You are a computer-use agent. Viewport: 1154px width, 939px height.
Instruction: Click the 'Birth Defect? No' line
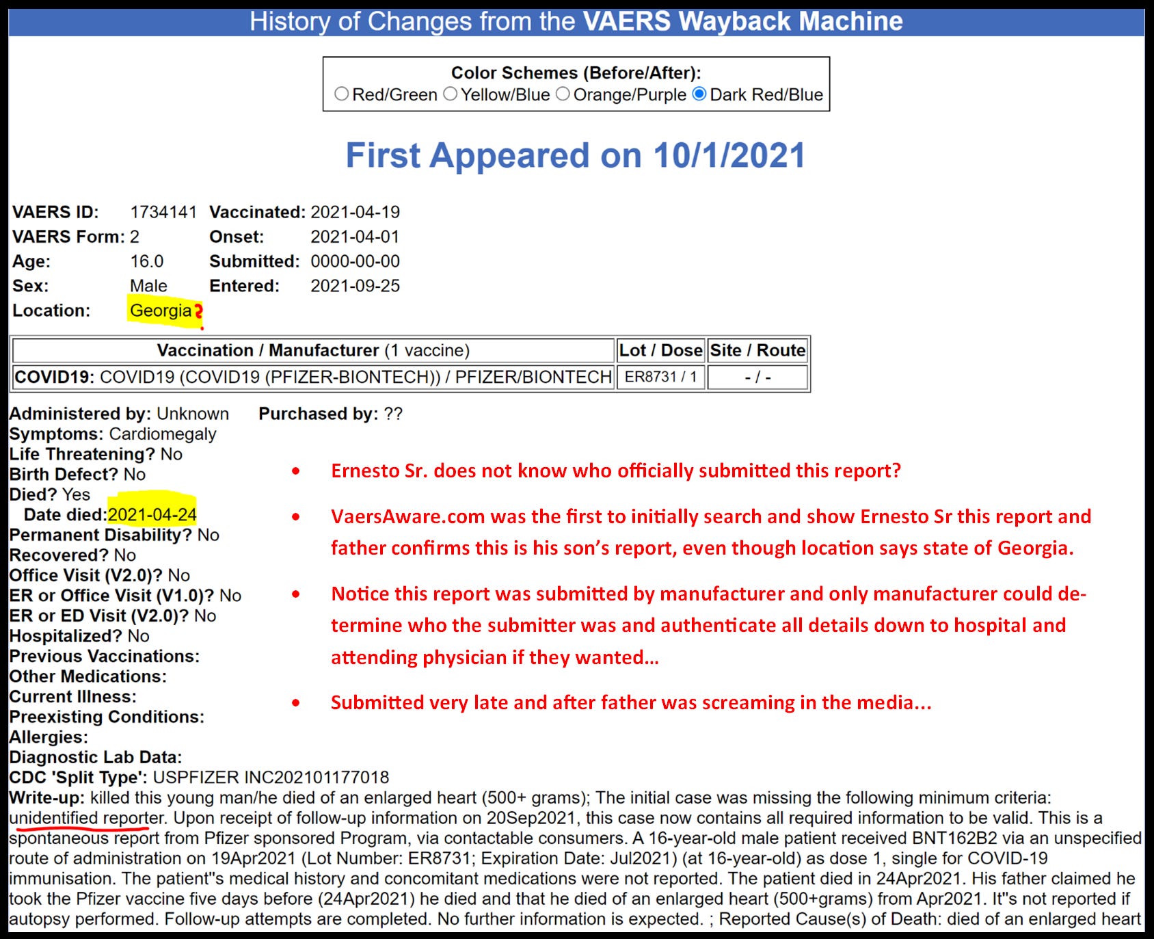coord(77,475)
